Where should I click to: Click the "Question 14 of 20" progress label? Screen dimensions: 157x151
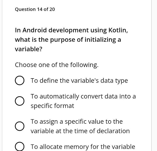point(35,9)
